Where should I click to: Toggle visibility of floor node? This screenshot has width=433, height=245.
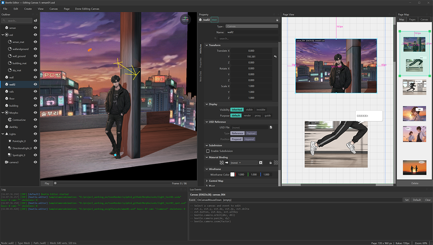pos(35,99)
